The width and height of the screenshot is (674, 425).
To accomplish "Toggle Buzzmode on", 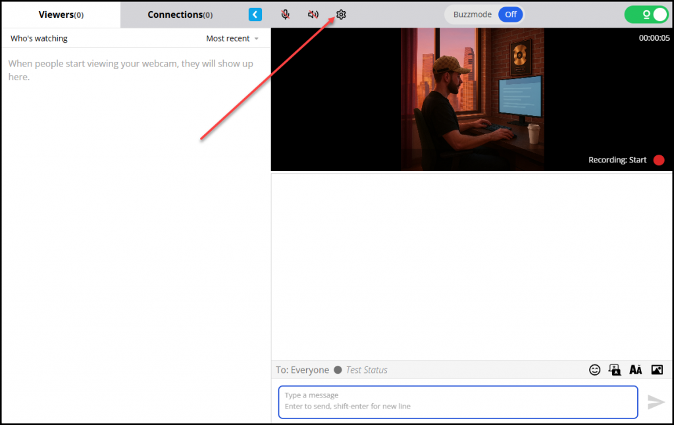I will pyautogui.click(x=510, y=14).
